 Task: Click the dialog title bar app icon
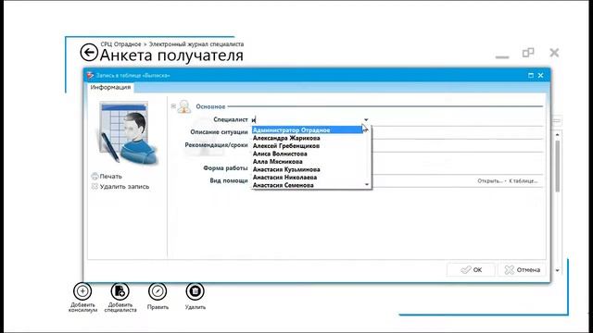(x=90, y=76)
